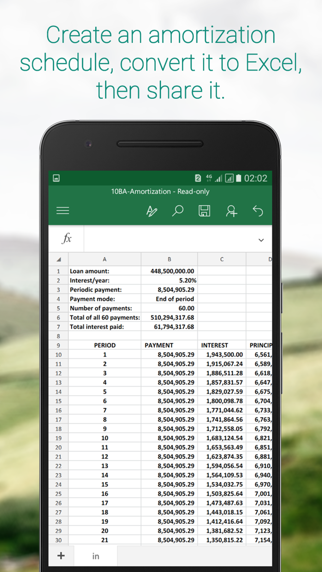This screenshot has width=322, height=572.
Task: Select column A header
Action: pos(104,259)
